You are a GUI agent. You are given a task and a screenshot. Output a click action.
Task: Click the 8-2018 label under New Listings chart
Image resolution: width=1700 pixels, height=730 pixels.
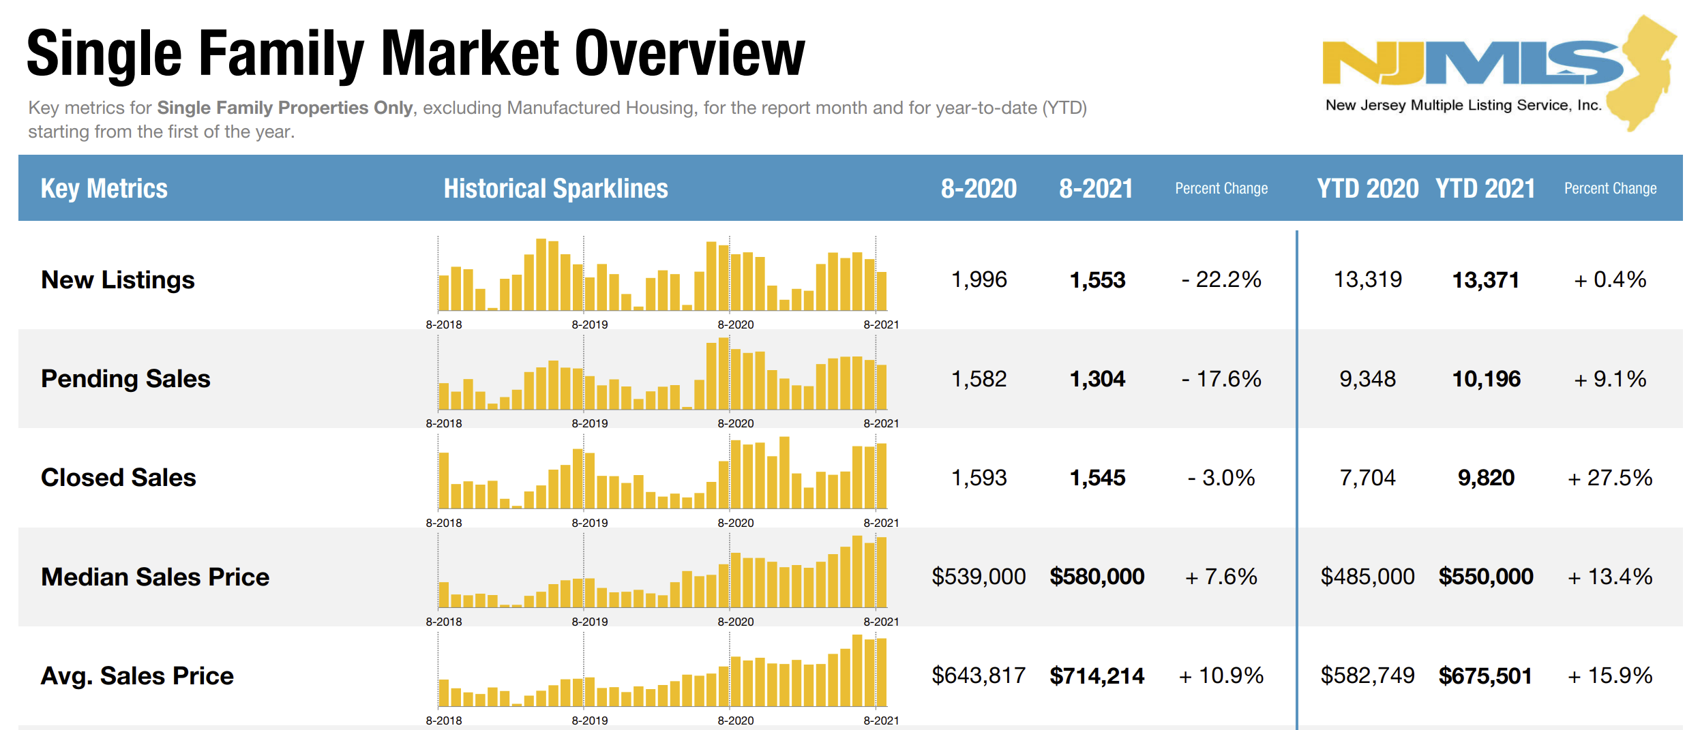coord(444,324)
